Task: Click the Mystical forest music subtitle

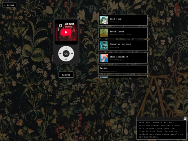Action: 120,34
